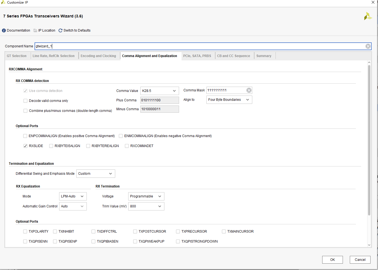The width and height of the screenshot is (378, 270).
Task: Click the vertical scrollbar thumb
Action: 369,140
